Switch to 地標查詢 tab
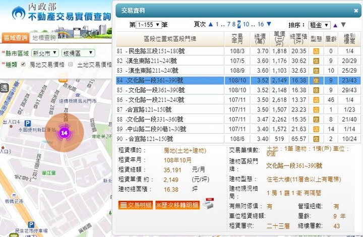 point(44,37)
